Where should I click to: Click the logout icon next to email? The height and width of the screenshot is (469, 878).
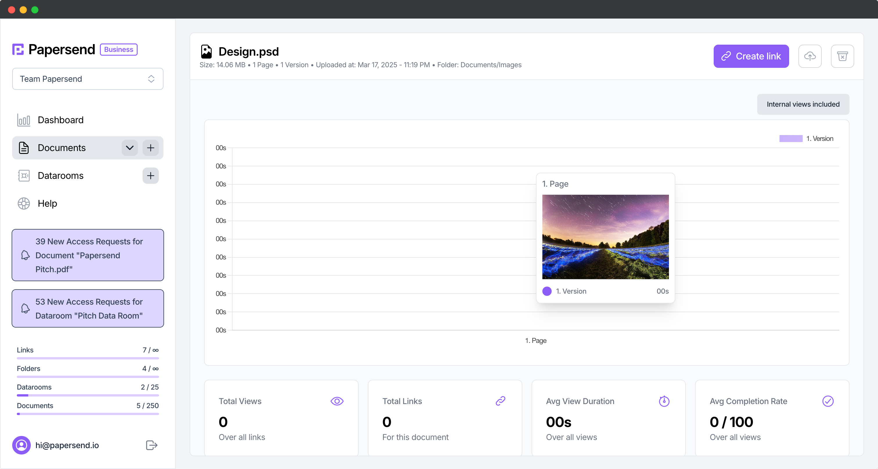[151, 445]
